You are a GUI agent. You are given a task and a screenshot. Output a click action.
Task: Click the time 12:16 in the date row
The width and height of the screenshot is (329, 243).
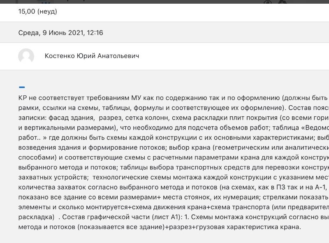[x=95, y=33]
